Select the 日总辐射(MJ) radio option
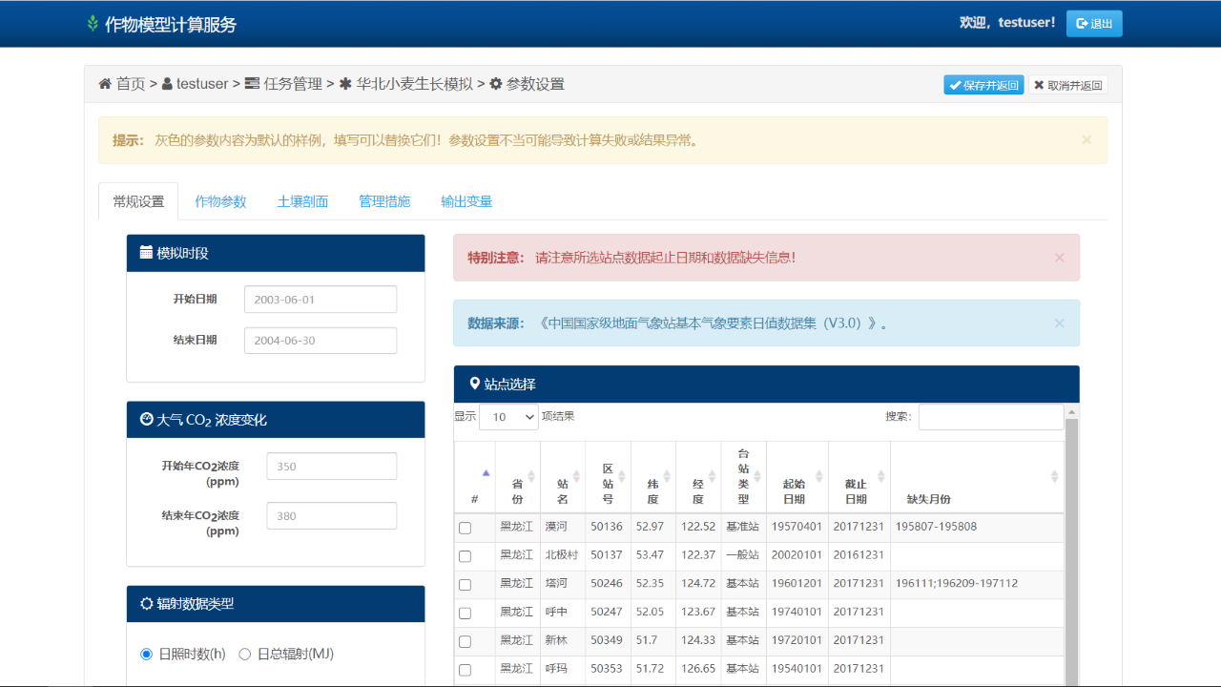Image resolution: width=1221 pixels, height=687 pixels. tap(245, 655)
